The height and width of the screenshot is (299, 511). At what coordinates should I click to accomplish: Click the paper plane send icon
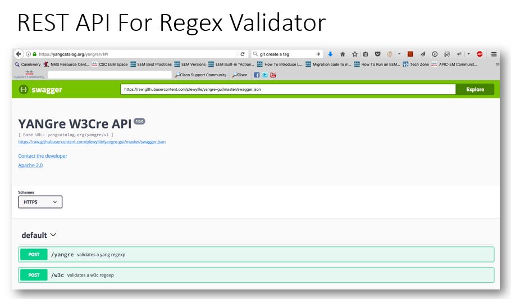click(423, 54)
